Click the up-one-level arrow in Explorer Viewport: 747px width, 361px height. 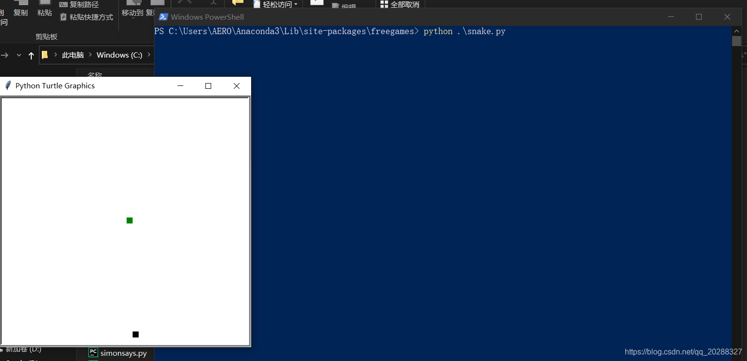pos(31,55)
